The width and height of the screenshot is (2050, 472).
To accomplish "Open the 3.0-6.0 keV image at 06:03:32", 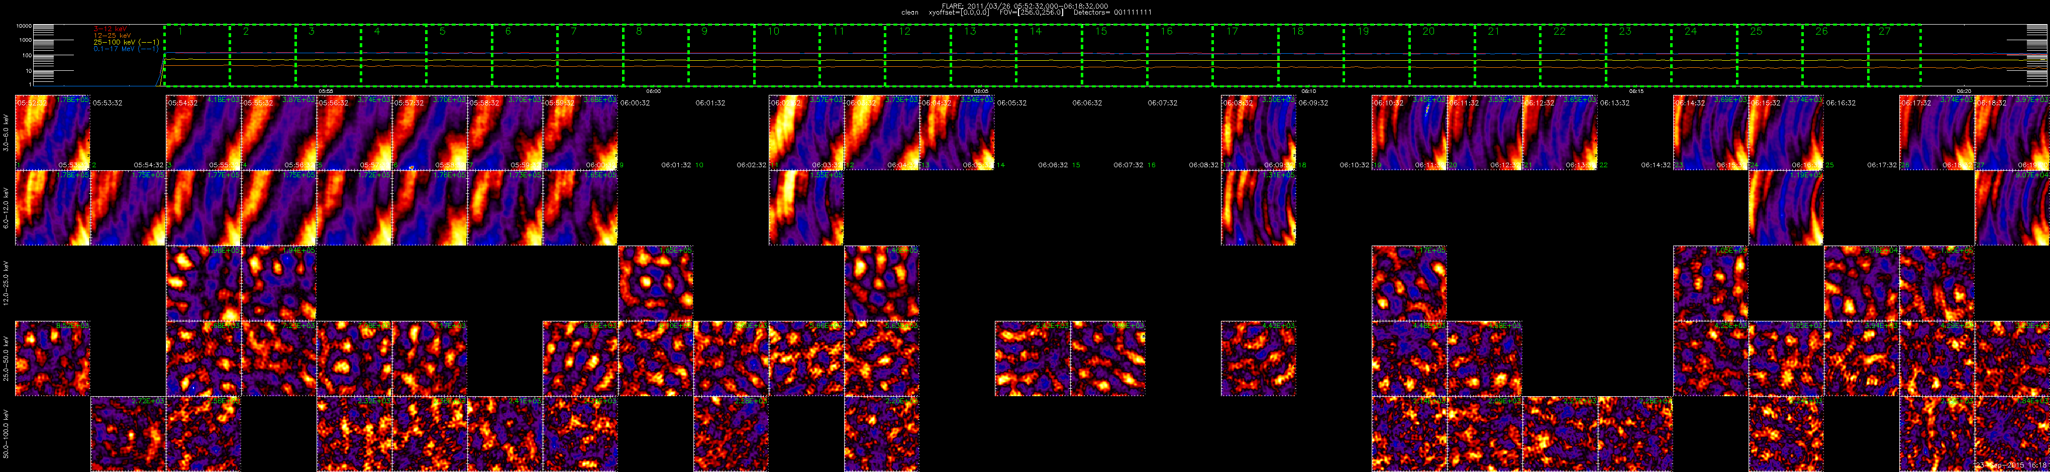I will pos(882,132).
